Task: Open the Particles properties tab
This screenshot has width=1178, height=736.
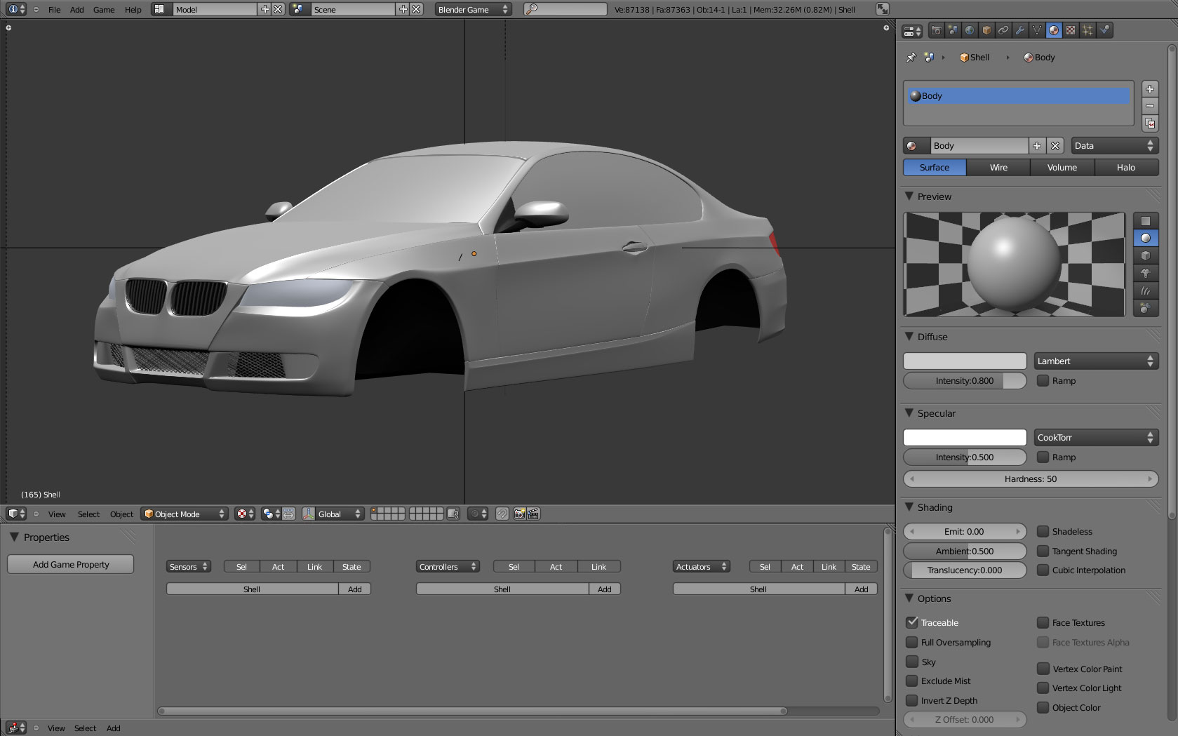Action: [1087, 30]
